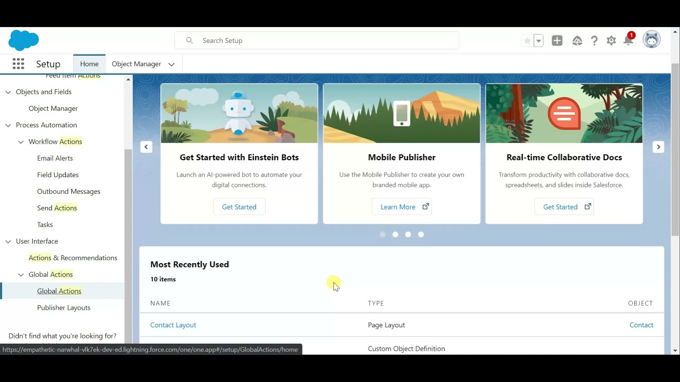Click the main page vertical scrollbar
Screen dimensions: 680x382
(675, 149)
